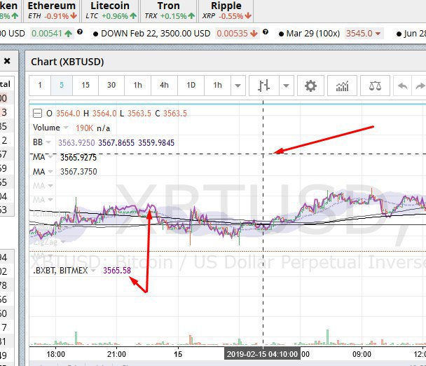
Task: Open the MA 3567.3750 indicator dropdown
Action: [50, 172]
